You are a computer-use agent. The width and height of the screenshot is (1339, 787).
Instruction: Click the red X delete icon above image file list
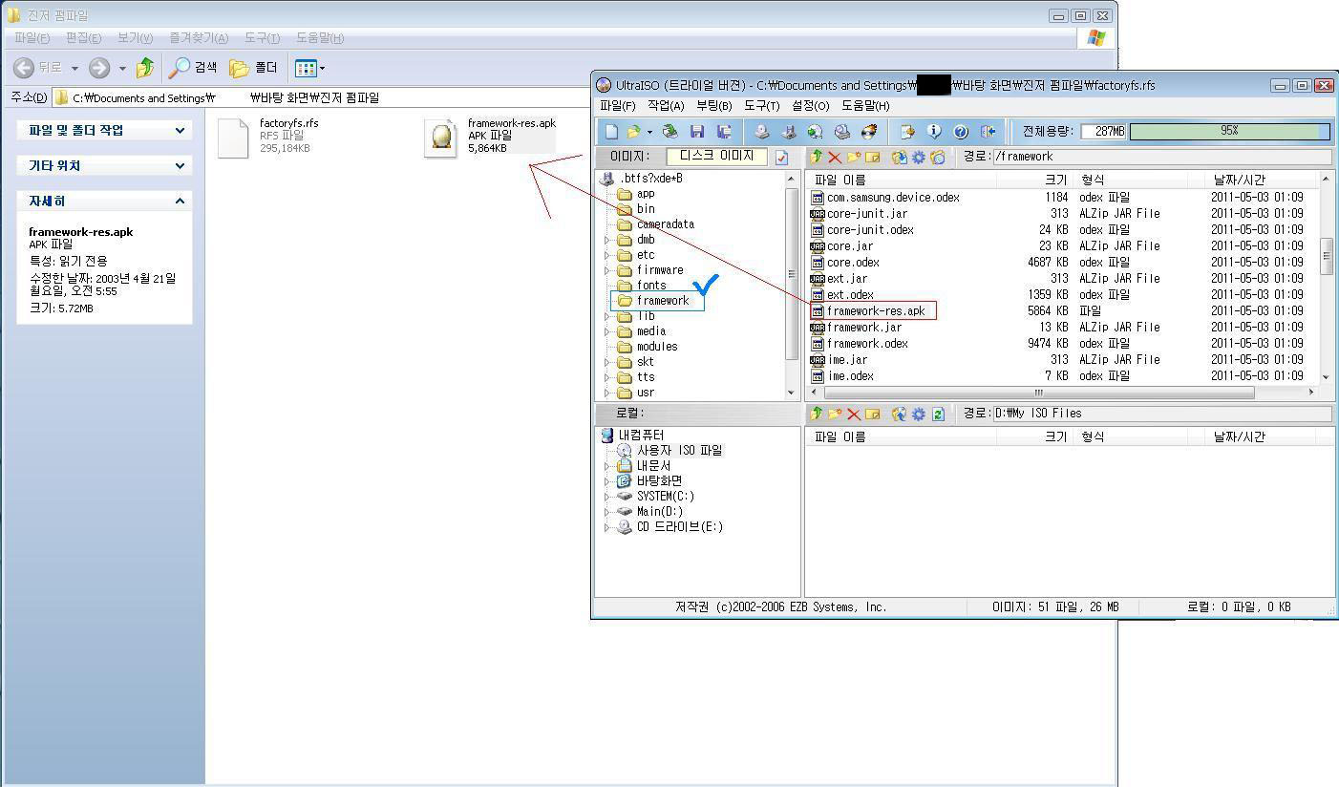(x=835, y=158)
